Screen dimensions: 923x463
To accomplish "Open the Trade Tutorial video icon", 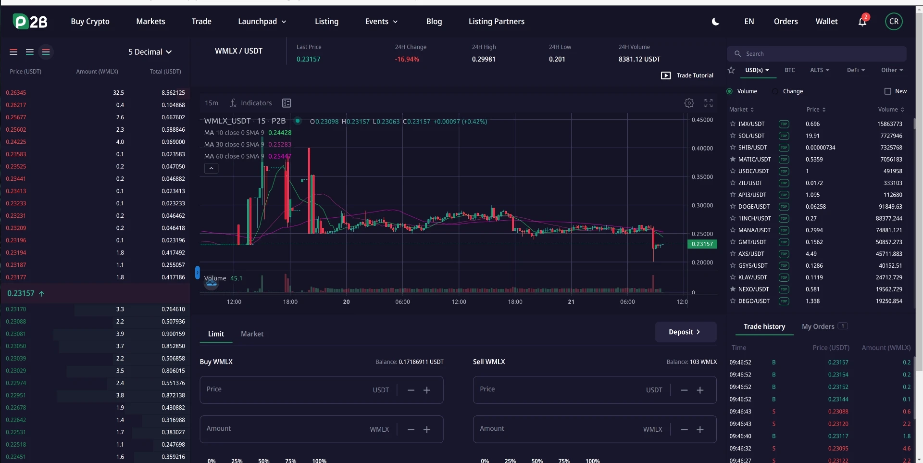I will [666, 75].
